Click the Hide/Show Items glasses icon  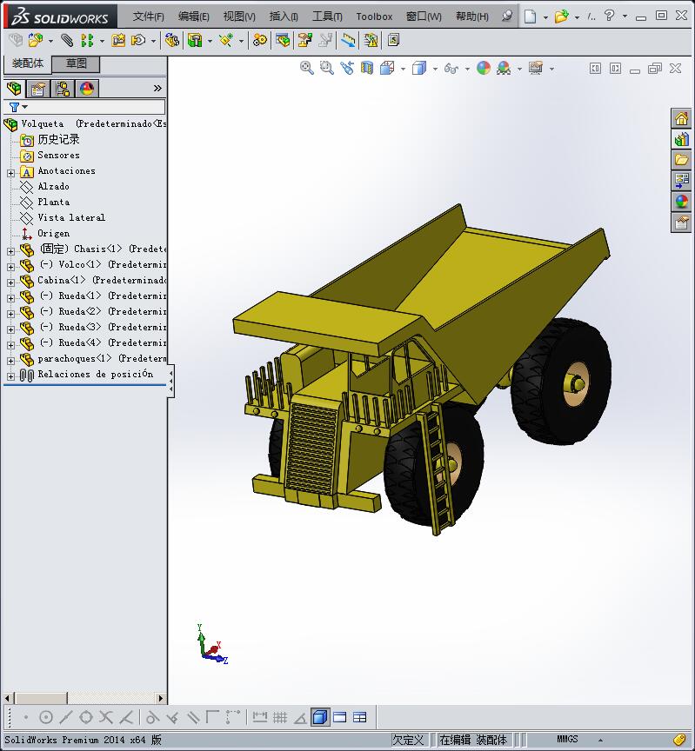click(451, 69)
